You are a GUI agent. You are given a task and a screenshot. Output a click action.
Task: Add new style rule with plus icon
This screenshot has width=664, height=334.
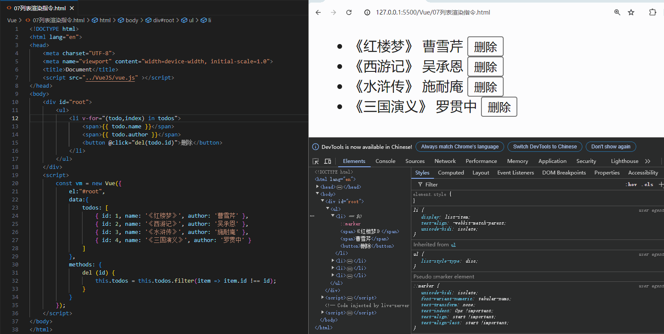coord(661,184)
